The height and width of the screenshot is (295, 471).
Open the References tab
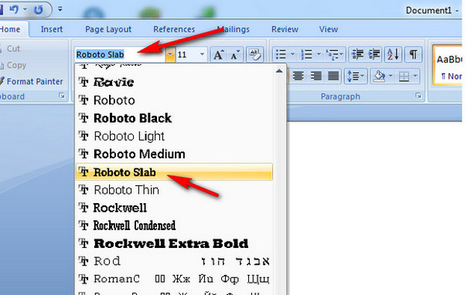click(174, 29)
